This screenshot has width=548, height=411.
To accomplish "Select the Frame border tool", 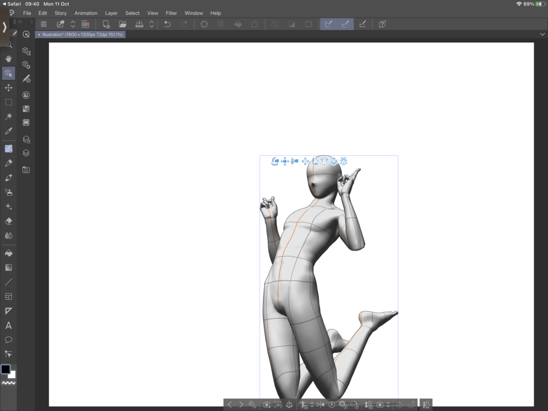I will tap(9, 297).
